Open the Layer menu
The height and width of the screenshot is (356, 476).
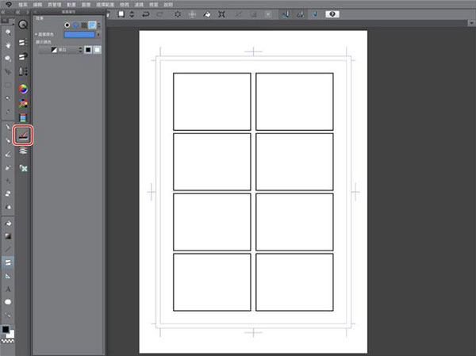tap(86, 5)
